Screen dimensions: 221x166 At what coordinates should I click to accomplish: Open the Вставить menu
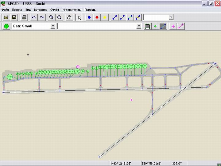tap(41, 10)
